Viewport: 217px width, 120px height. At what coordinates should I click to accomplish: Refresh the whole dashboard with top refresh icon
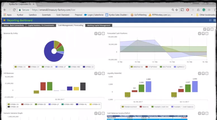(204, 29)
